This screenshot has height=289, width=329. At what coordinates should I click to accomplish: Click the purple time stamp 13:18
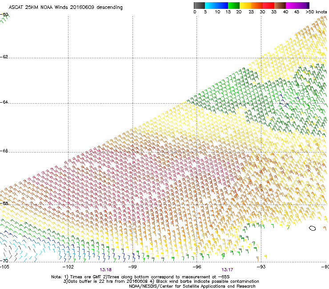point(105,270)
